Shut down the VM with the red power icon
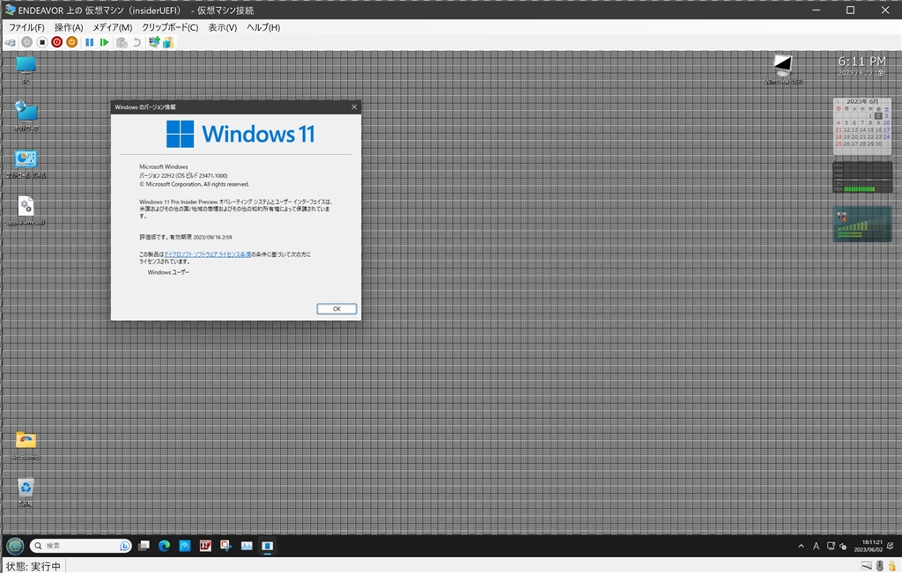The width and height of the screenshot is (902, 573). [56, 42]
